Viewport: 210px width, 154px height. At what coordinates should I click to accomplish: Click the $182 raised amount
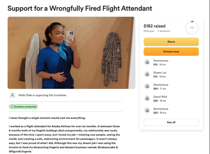pos(154,26)
